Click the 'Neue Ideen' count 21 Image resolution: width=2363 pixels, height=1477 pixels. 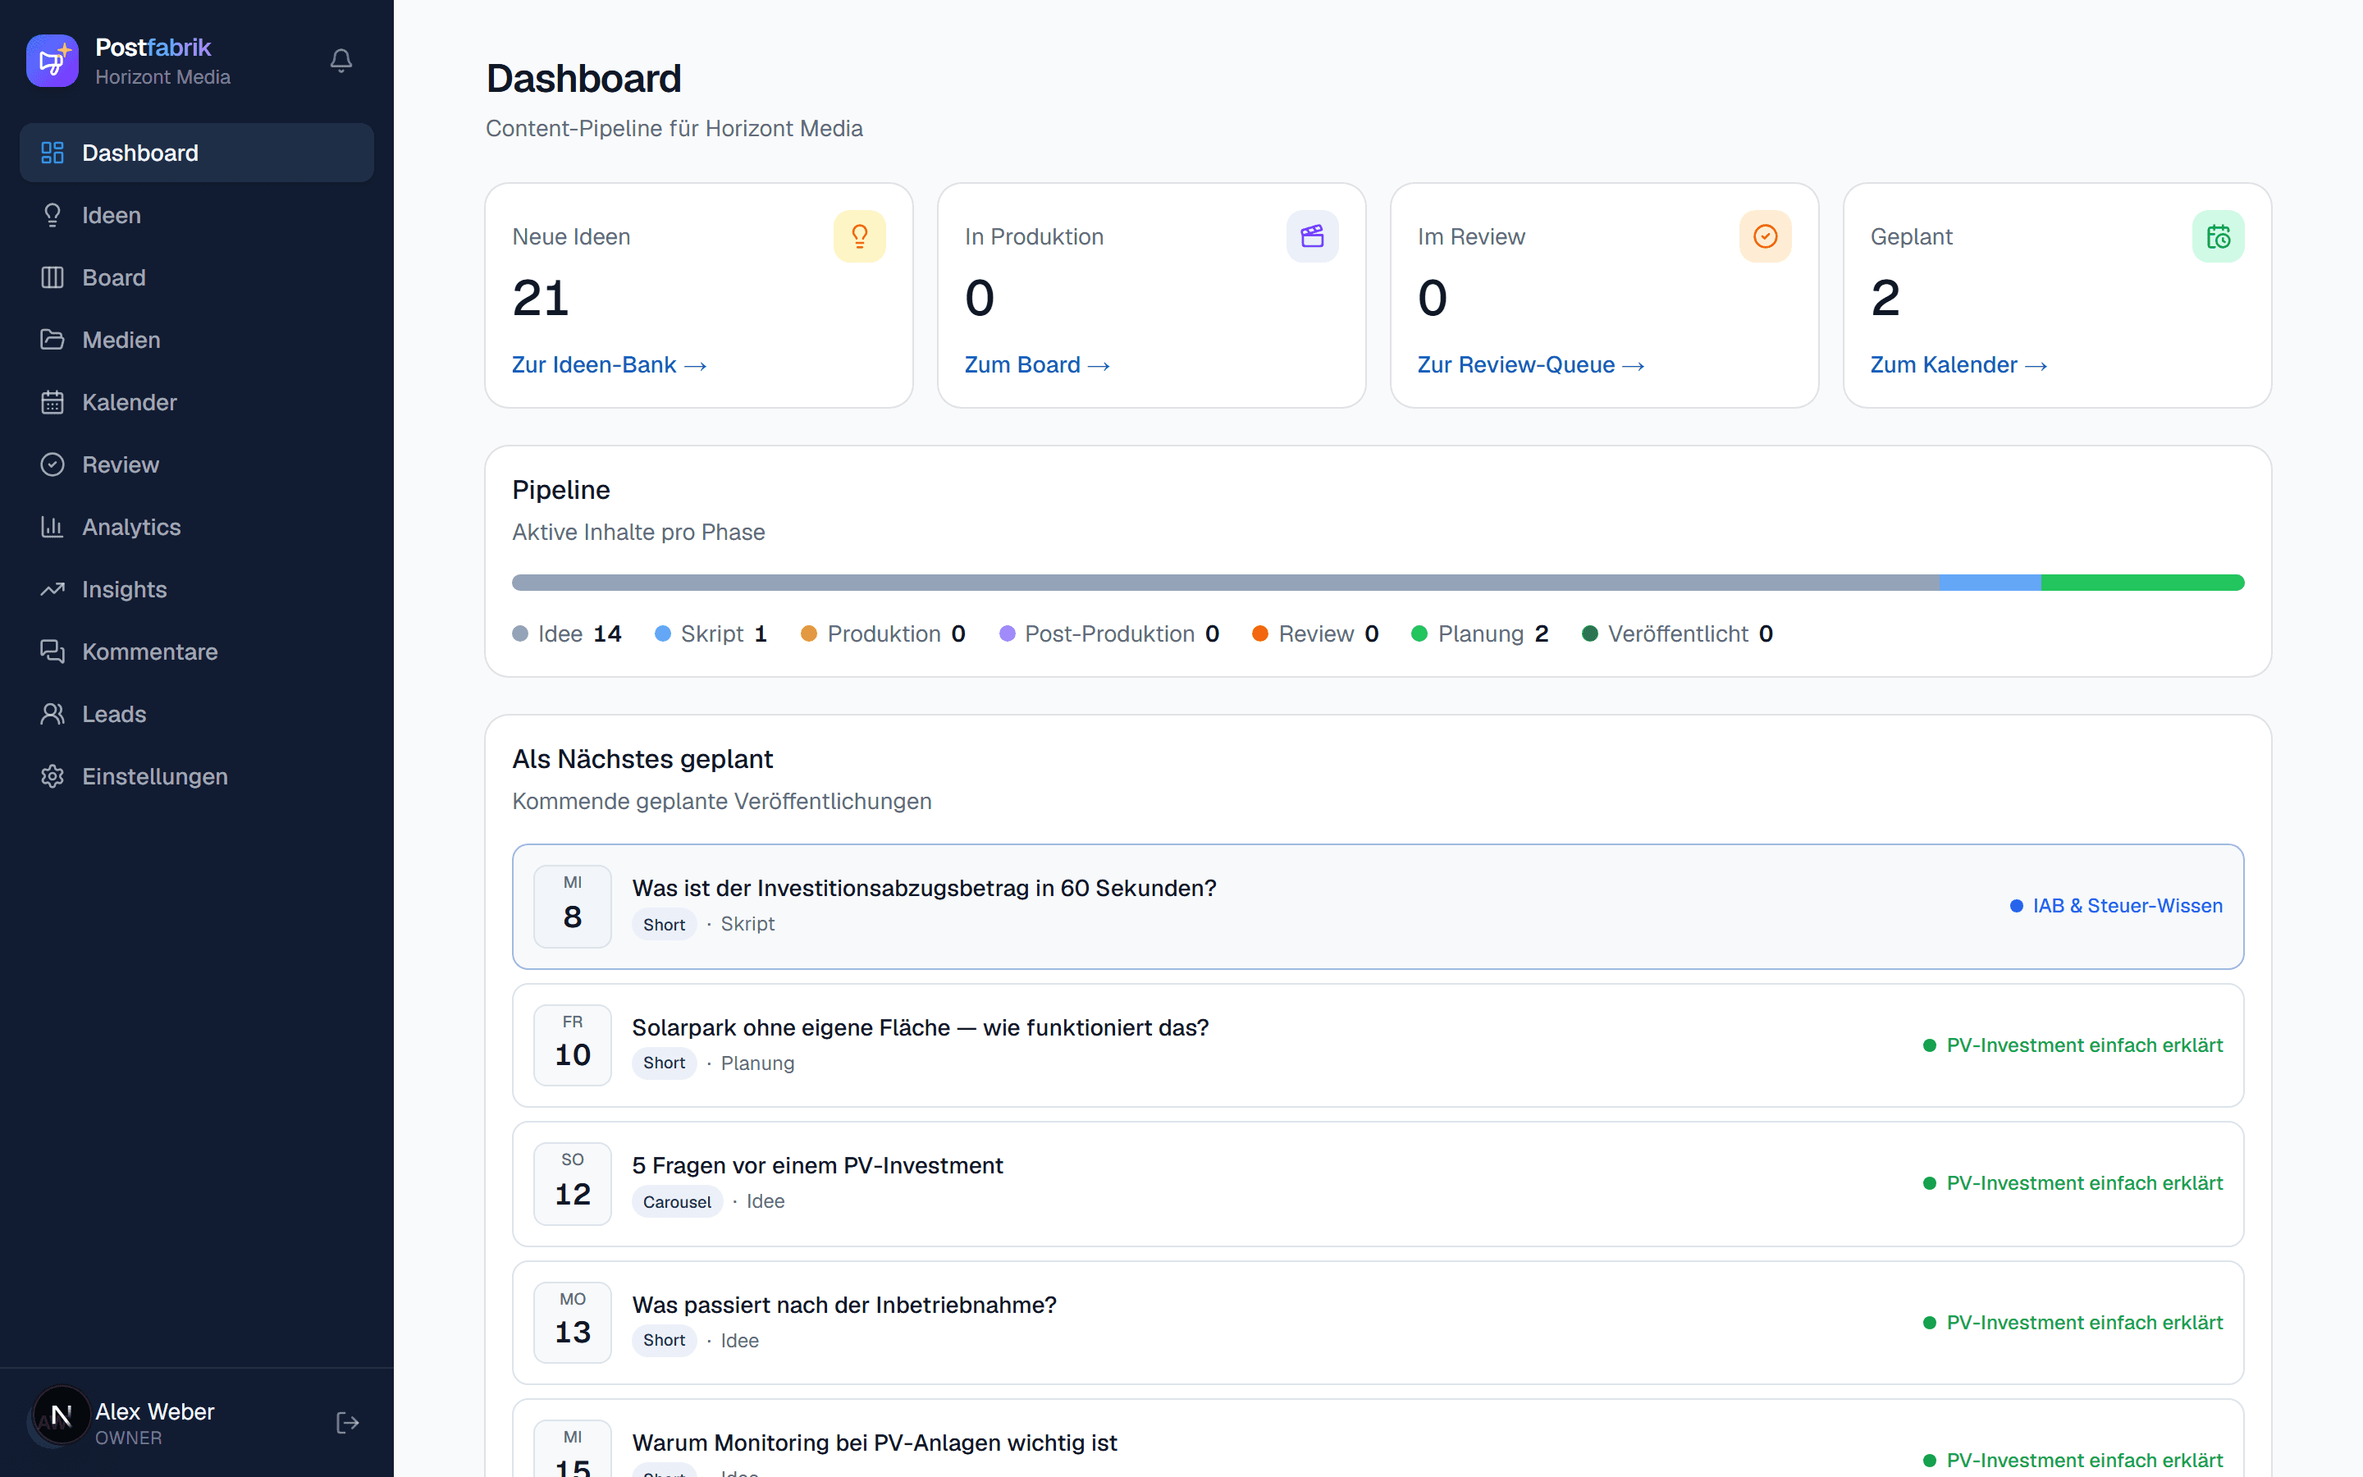pos(540,298)
